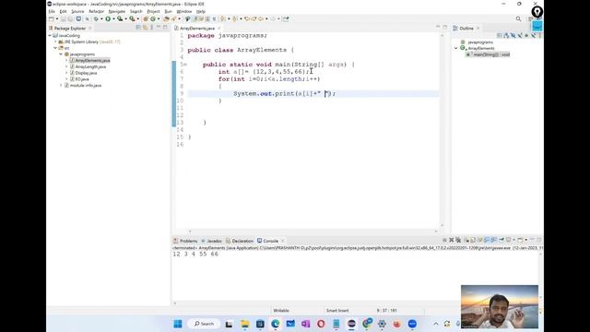
Task: Open a Terminal from the toolbar
Action: tap(78, 18)
